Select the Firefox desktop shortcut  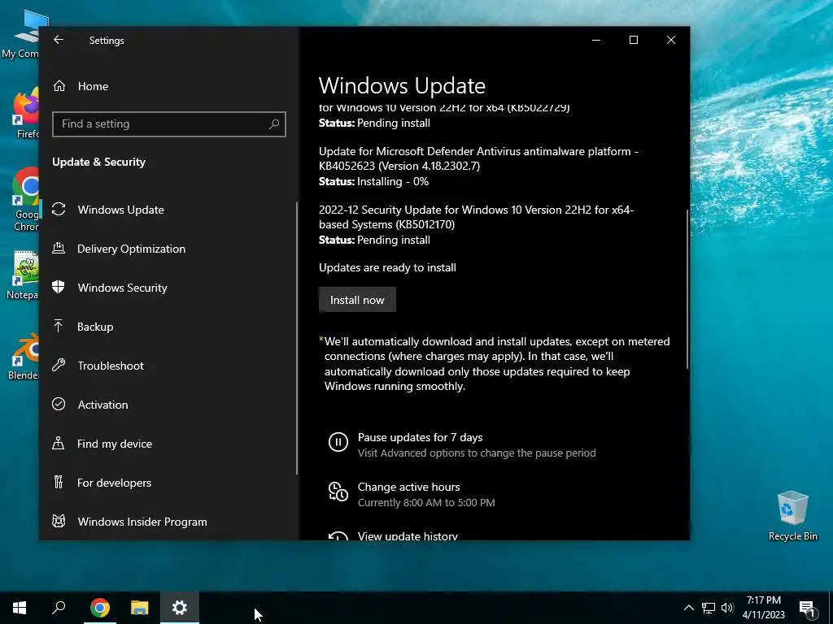point(25,114)
